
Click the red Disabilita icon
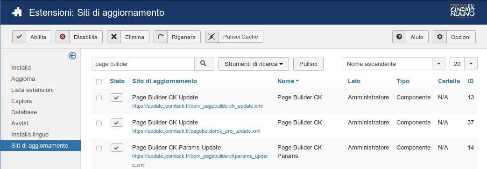(63, 37)
